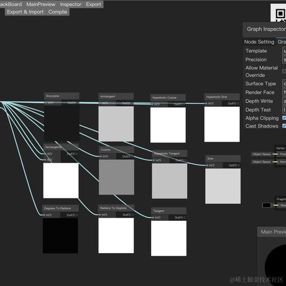Viewport: 286px width, 286px height.
Task: Open the Inspector menu
Action: (x=70, y=4)
